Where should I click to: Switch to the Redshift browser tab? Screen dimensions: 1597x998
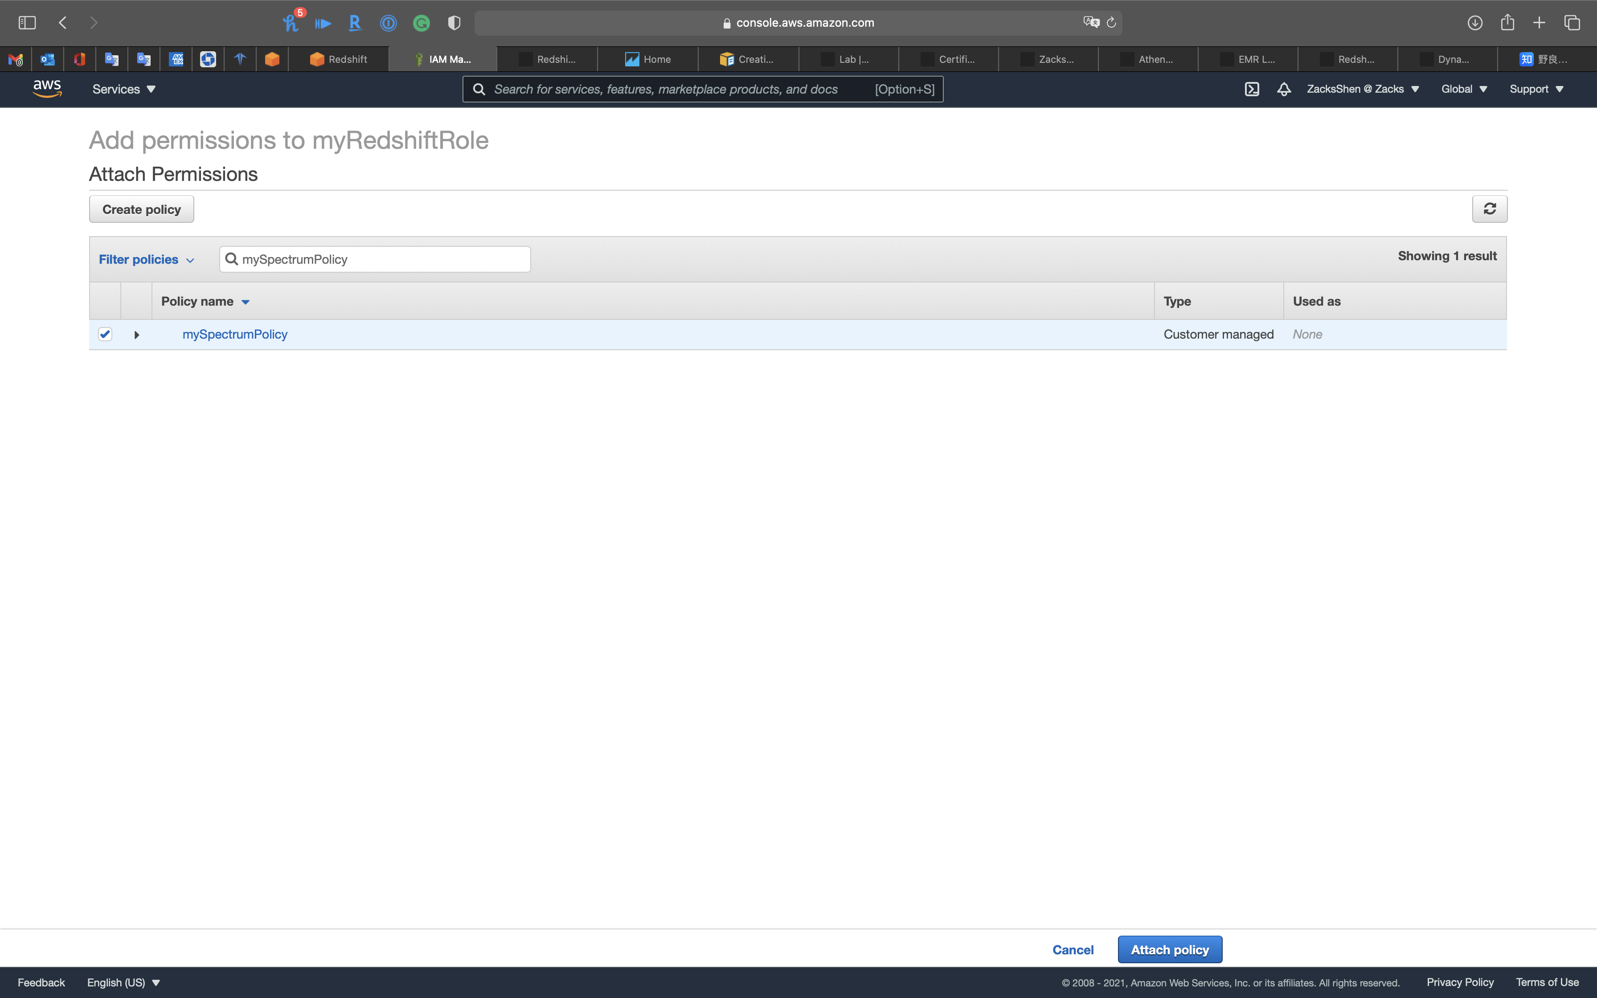[x=339, y=59]
